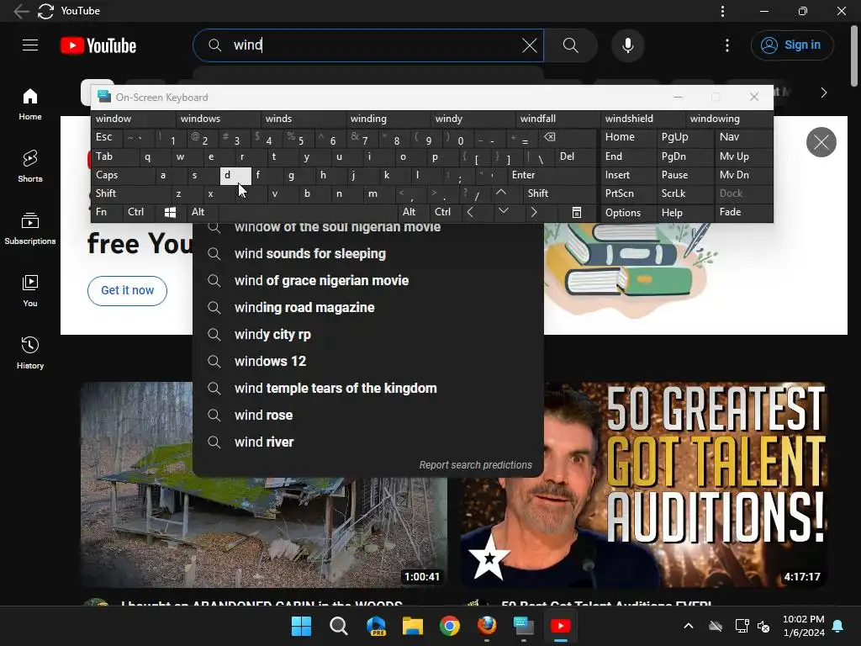Click the search magnifier button
Viewport: 861px width, 646px height.
click(571, 45)
